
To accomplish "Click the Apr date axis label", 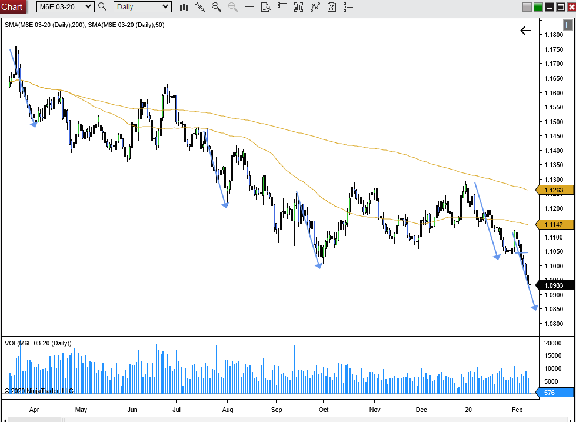I will (x=34, y=410).
